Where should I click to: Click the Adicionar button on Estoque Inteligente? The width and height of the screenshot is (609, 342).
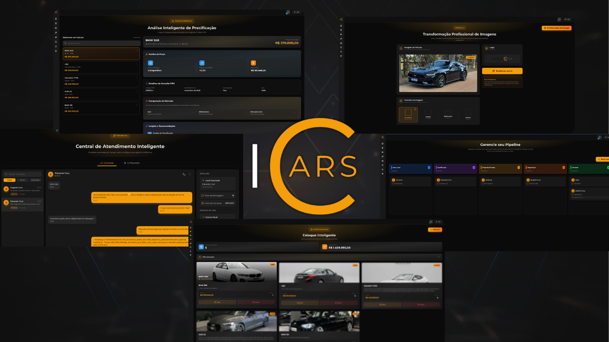pos(434,229)
